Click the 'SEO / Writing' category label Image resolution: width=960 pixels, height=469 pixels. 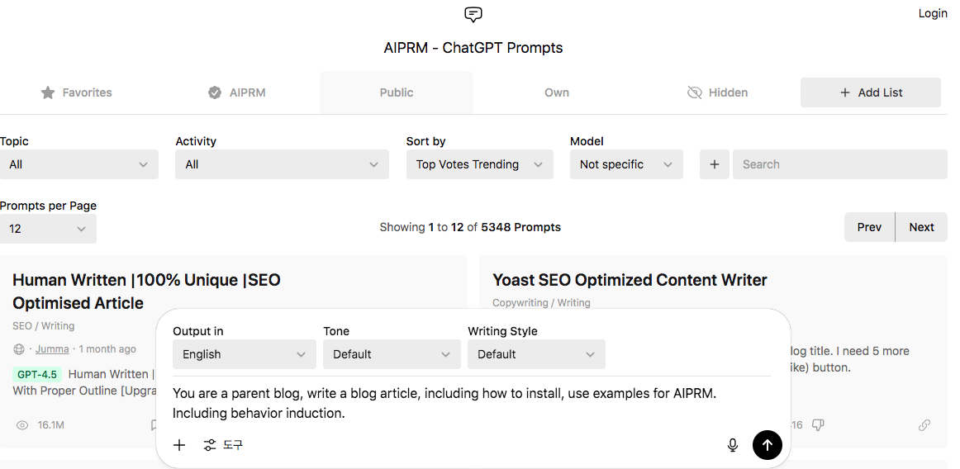(x=44, y=325)
